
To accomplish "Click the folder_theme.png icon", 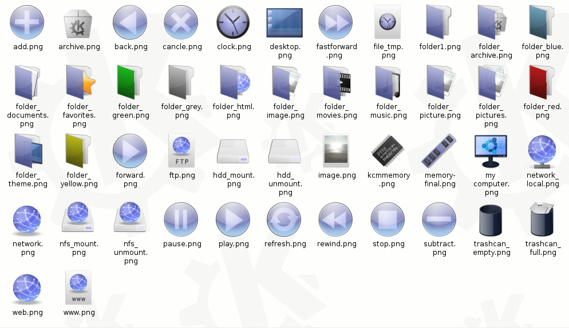I will pos(28,151).
